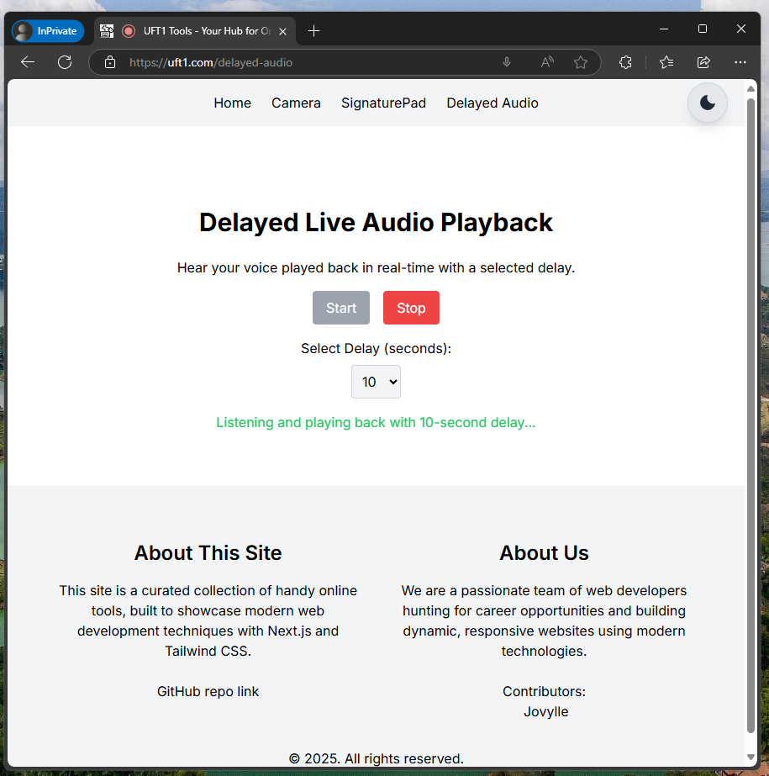Add page to favorites with the star icon
The image size is (769, 776).
pyautogui.click(x=580, y=62)
